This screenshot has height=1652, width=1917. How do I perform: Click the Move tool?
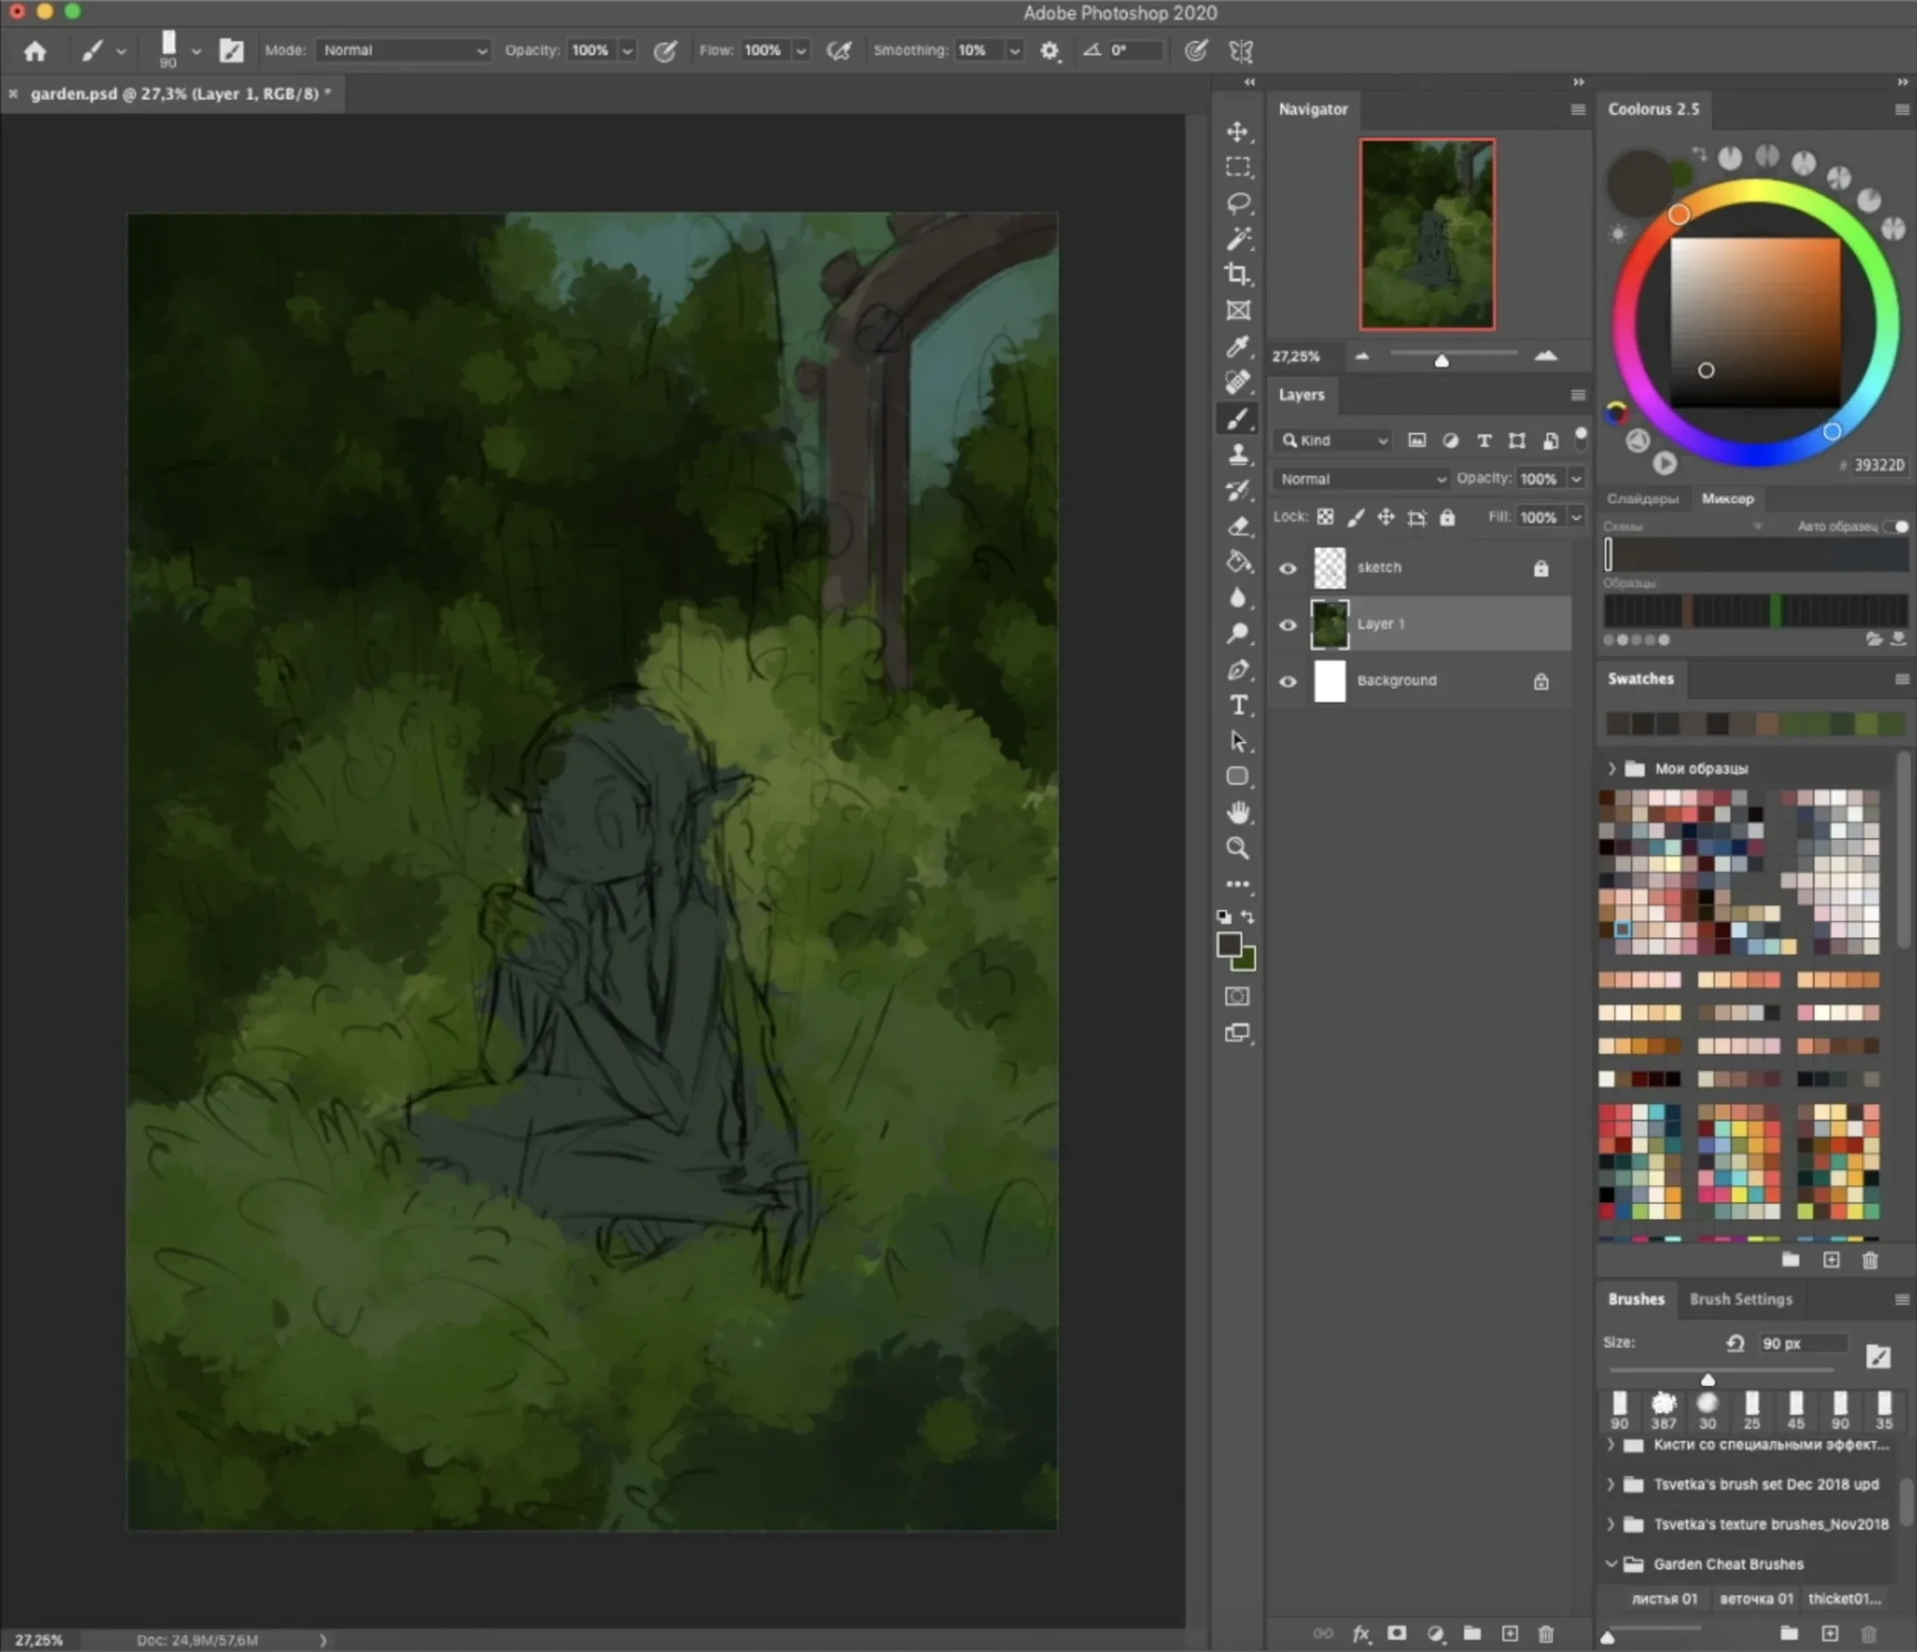[x=1238, y=131]
